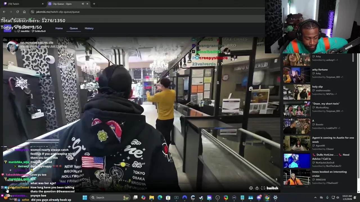The image size is (360, 202).
Task: Select the 'holy clip' thumbnail image
Action: (297, 92)
